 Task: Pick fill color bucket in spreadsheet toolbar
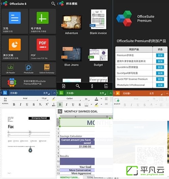point(96,104)
